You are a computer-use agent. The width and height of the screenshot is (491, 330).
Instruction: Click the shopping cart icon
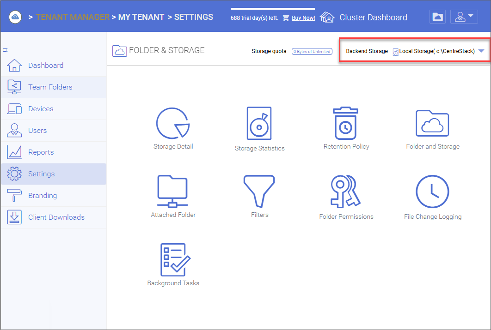click(286, 18)
